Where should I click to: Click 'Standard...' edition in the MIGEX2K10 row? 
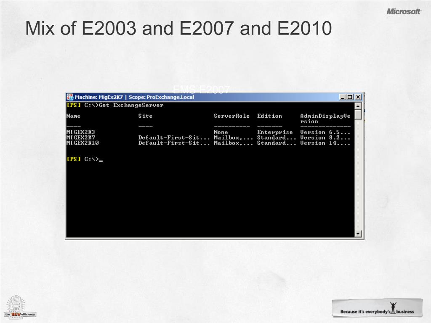(x=277, y=143)
